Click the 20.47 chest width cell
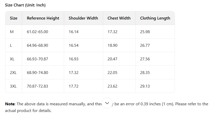 click(112, 59)
